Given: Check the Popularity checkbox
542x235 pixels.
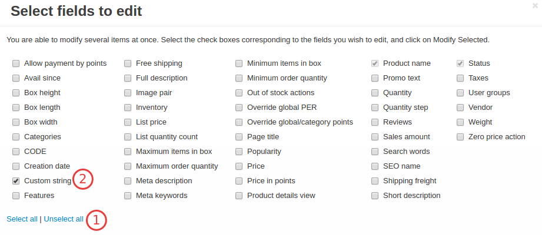Looking at the screenshot, I should [239, 152].
